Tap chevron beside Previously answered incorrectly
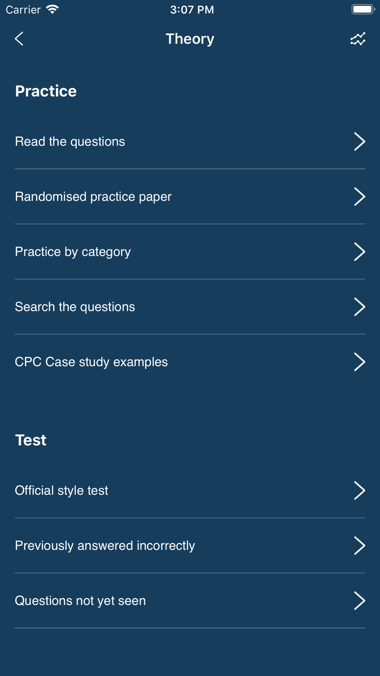 (x=359, y=546)
